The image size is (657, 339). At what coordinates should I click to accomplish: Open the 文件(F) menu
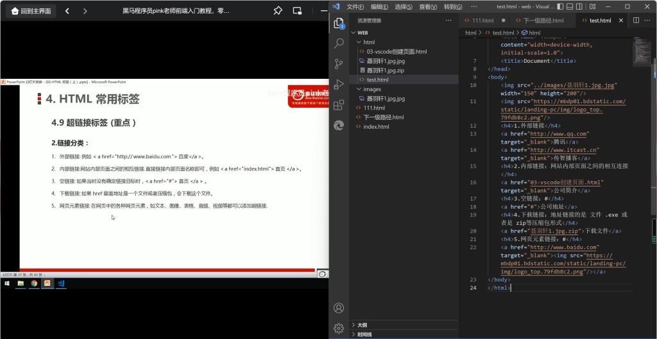[x=355, y=6]
